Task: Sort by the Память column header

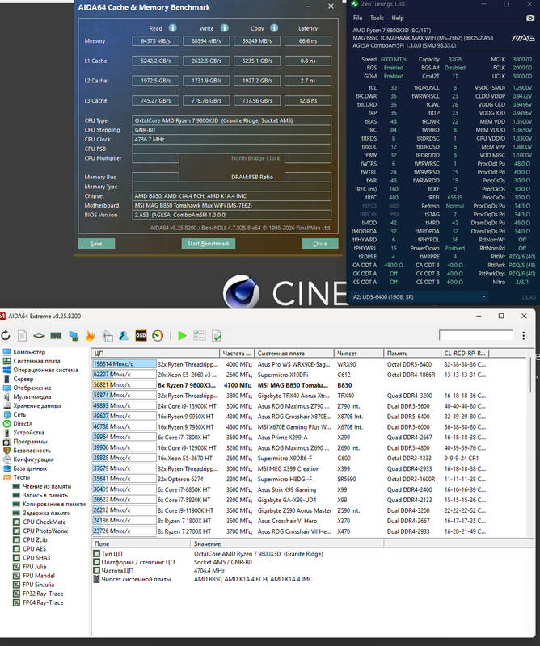Action: (x=412, y=353)
